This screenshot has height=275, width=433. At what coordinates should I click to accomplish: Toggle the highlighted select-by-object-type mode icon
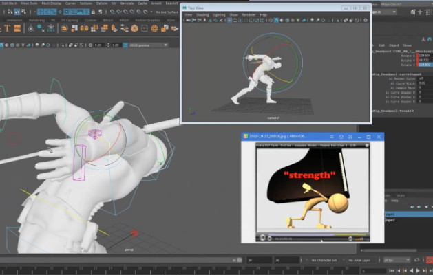(17, 12)
